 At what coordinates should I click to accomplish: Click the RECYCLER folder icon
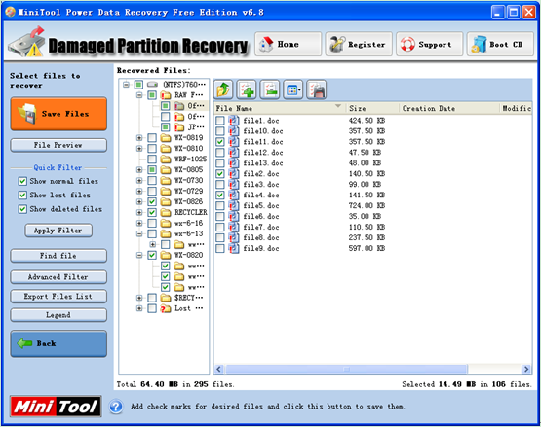[166, 212]
